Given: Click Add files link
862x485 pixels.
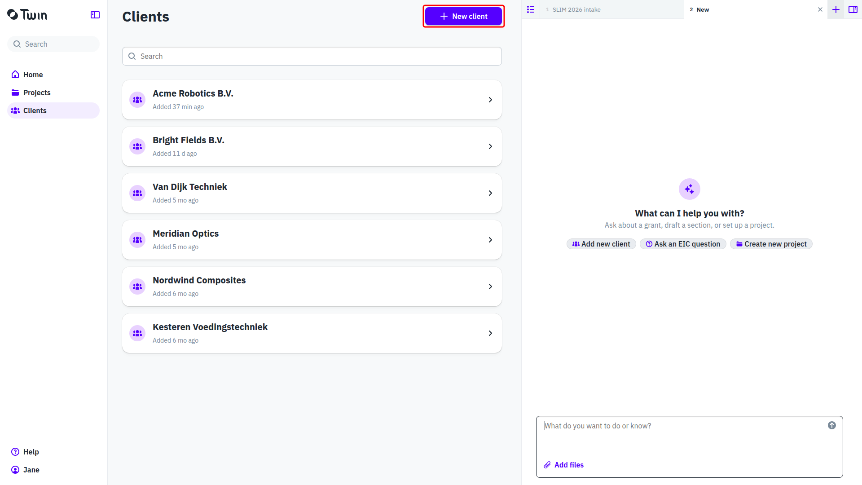Looking at the screenshot, I should 564,465.
